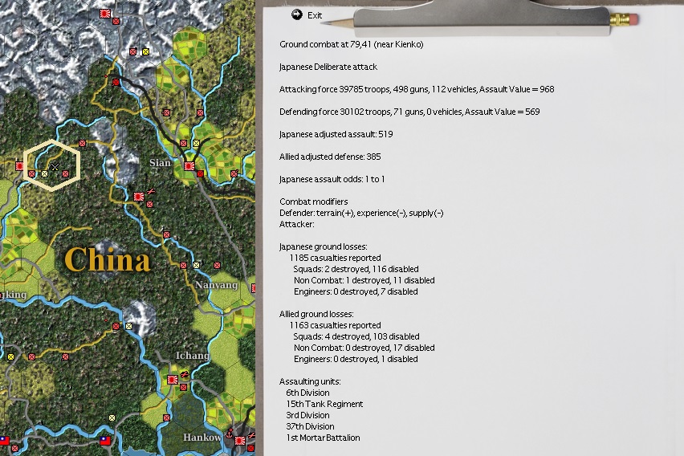Click '1st Mortar Battalion' in assaulting units

pyautogui.click(x=324, y=438)
